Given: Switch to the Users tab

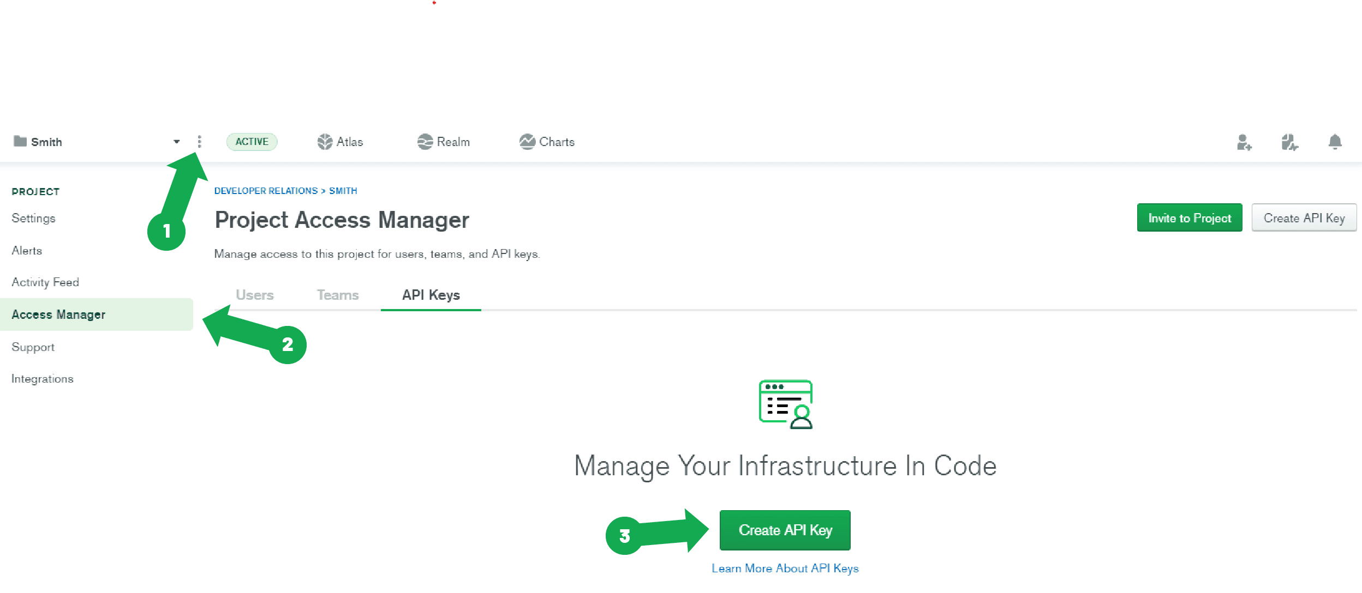Looking at the screenshot, I should click(255, 295).
